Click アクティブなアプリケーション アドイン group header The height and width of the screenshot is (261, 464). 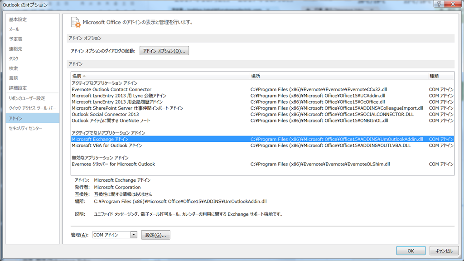point(105,83)
